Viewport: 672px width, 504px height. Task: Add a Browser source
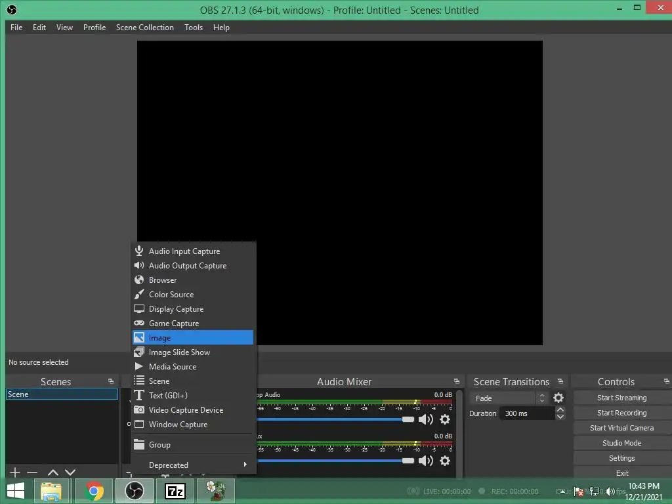point(193,280)
